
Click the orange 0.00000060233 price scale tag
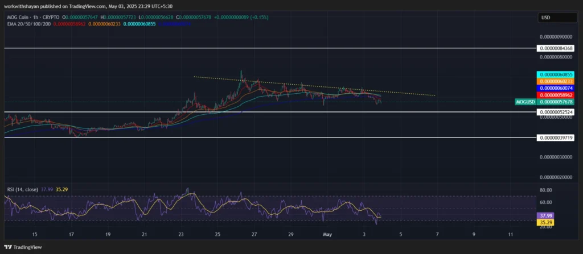[557, 81]
